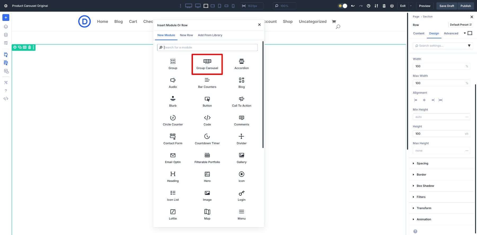Insert the Map module
Viewport: 477px width, 235px height.
[207, 215]
